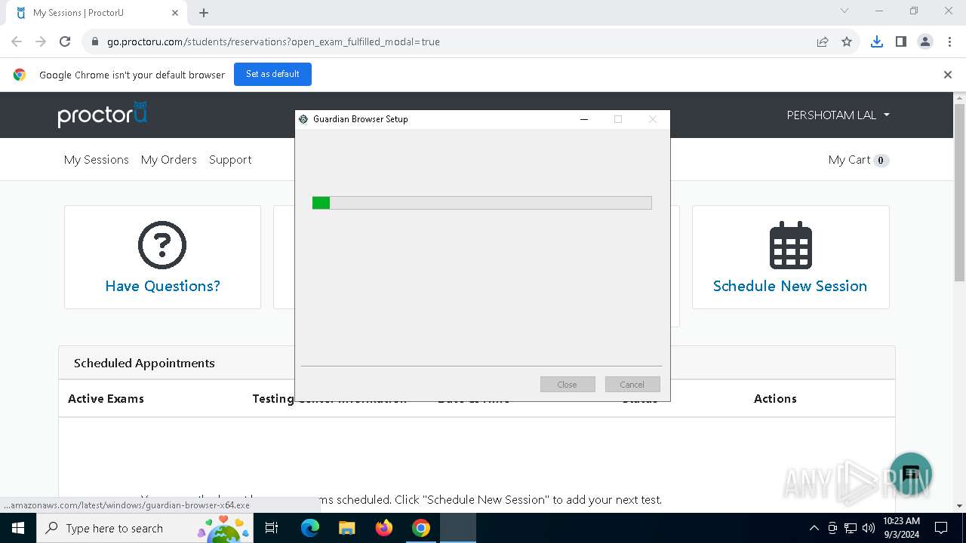Click the page's vertical scrollbar
The height and width of the screenshot is (543, 966).
click(960, 192)
